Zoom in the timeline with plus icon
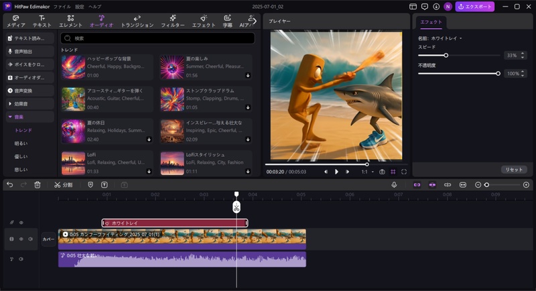Image resolution: width=536 pixels, height=291 pixels. pos(526,185)
